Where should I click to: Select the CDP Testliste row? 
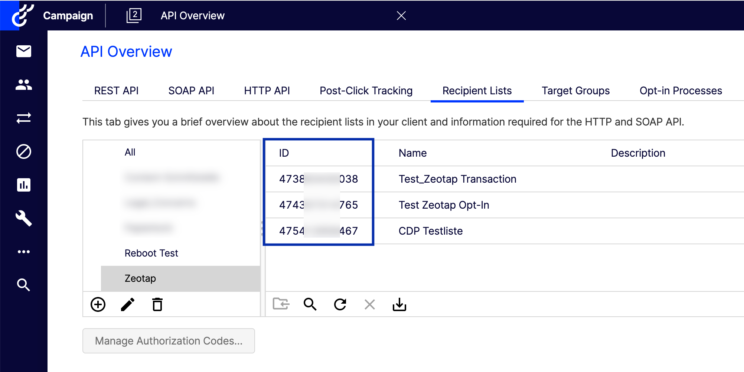[505, 231]
